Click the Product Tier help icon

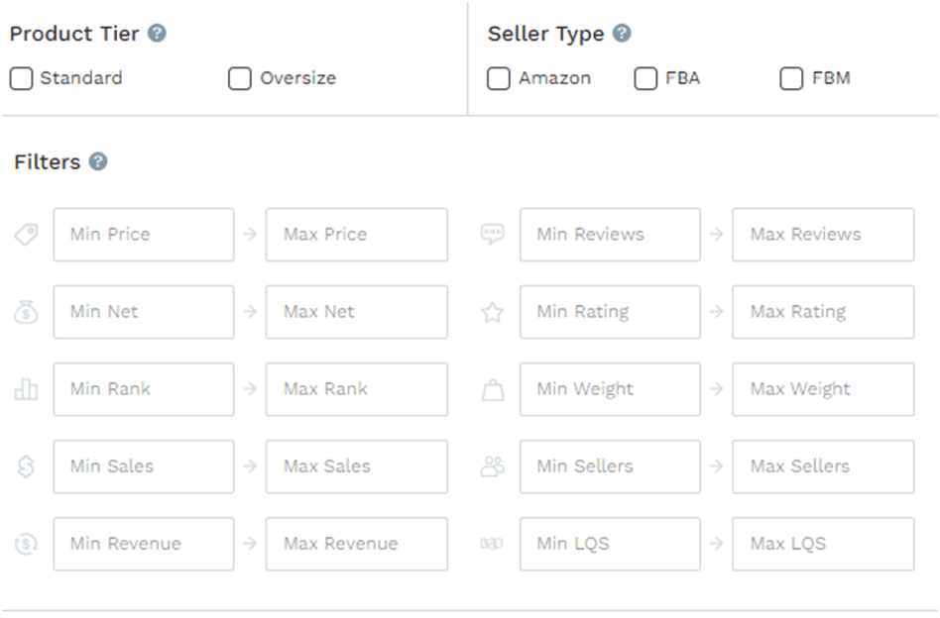[157, 33]
